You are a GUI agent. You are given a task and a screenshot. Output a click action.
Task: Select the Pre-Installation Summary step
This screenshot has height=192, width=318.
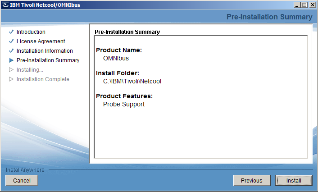pos(48,60)
